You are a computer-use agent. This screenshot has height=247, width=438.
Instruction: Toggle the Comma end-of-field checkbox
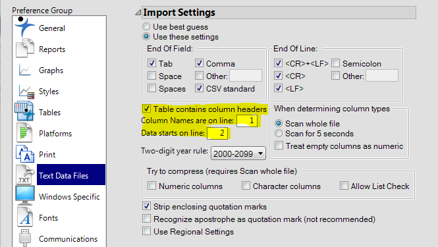199,63
